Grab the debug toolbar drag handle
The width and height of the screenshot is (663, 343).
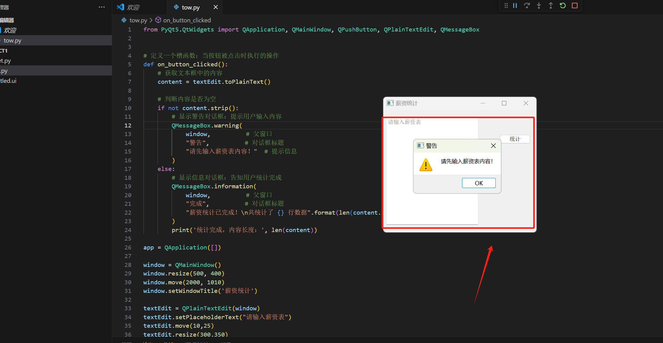pyautogui.click(x=506, y=6)
